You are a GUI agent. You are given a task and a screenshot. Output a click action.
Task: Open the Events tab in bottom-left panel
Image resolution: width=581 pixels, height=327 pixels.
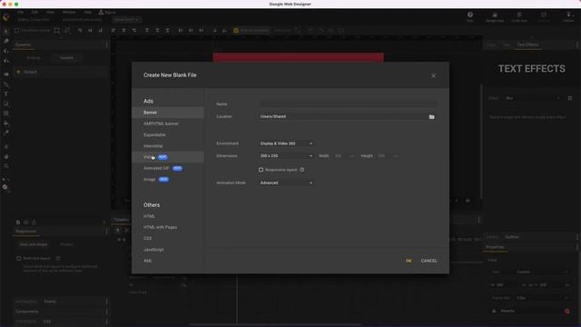point(50,302)
